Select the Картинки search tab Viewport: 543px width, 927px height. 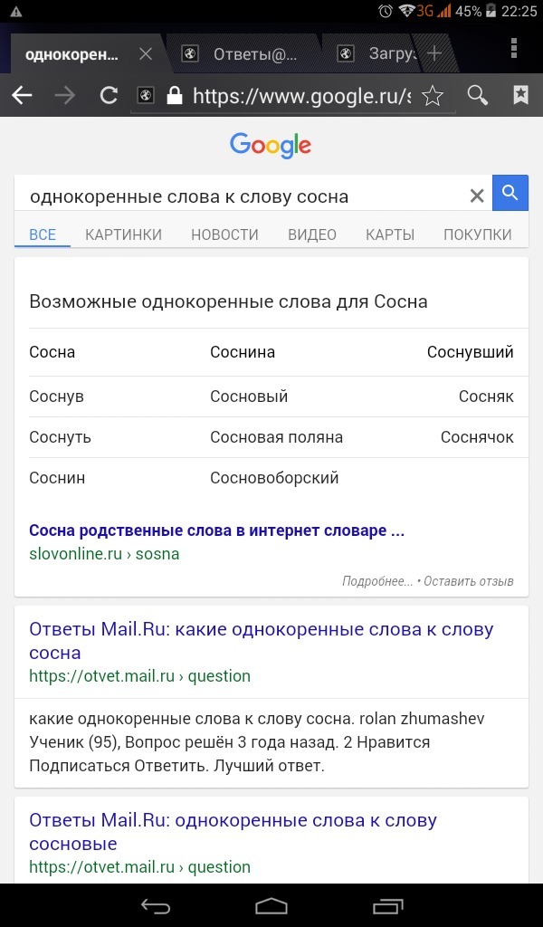[123, 234]
